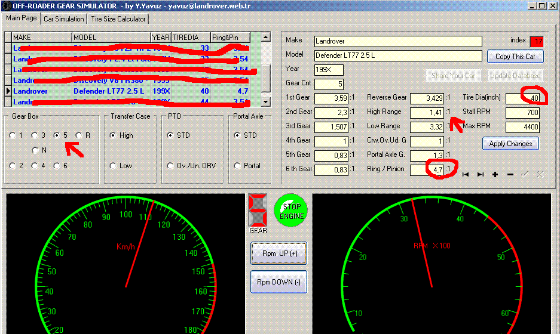Click the red GEAR digit display
The image size is (560, 334).
258,210
